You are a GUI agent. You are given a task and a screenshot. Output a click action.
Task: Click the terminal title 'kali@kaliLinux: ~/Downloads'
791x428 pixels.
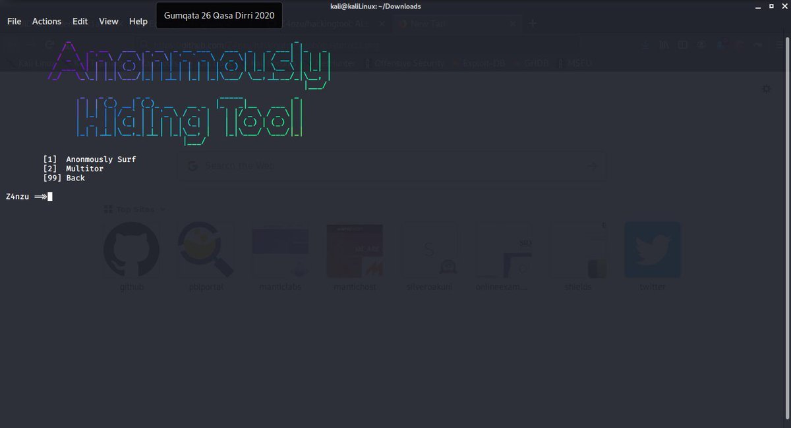pyautogui.click(x=376, y=7)
